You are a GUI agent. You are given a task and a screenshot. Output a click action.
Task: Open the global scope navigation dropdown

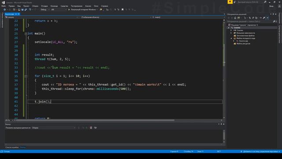click(x=115, y=17)
